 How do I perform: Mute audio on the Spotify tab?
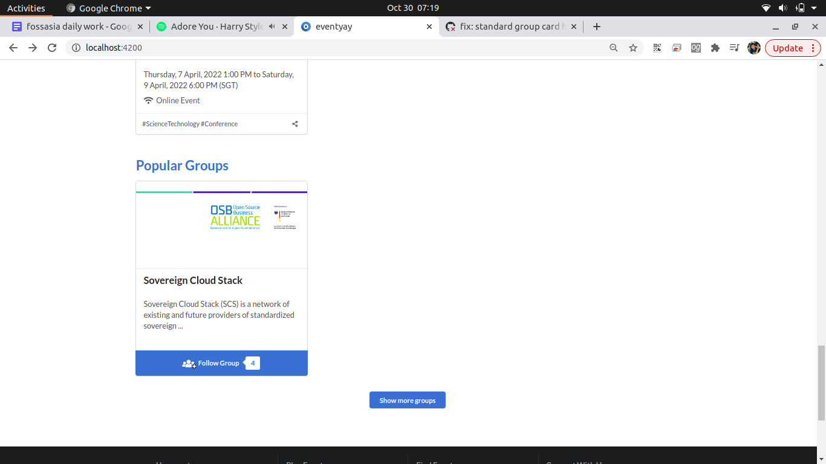(x=272, y=27)
